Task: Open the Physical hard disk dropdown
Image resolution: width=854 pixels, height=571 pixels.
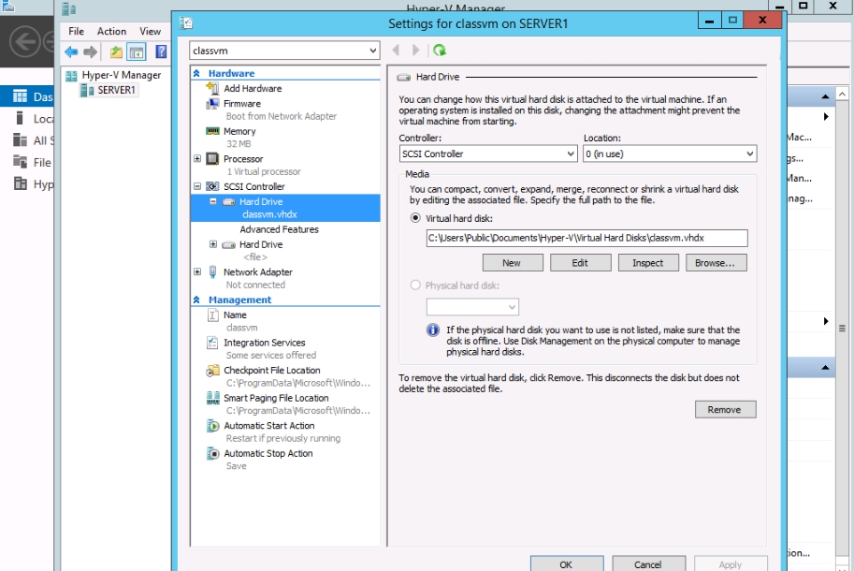Action: click(472, 307)
